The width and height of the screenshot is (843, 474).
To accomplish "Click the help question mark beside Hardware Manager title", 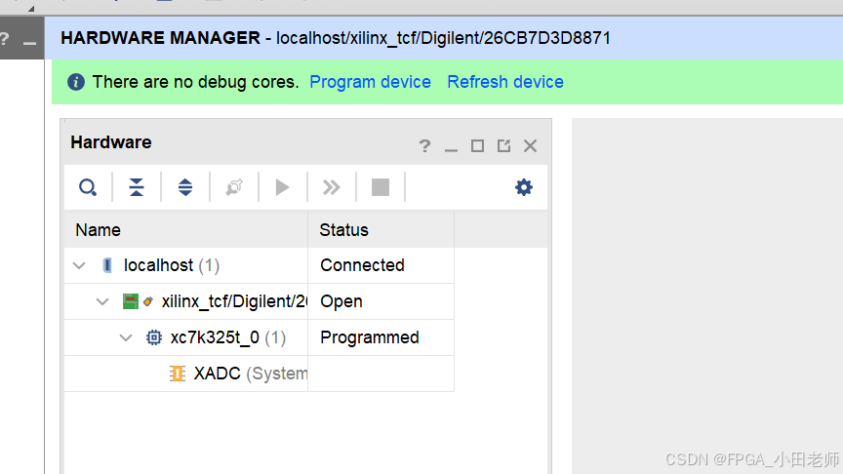I will coord(4,39).
